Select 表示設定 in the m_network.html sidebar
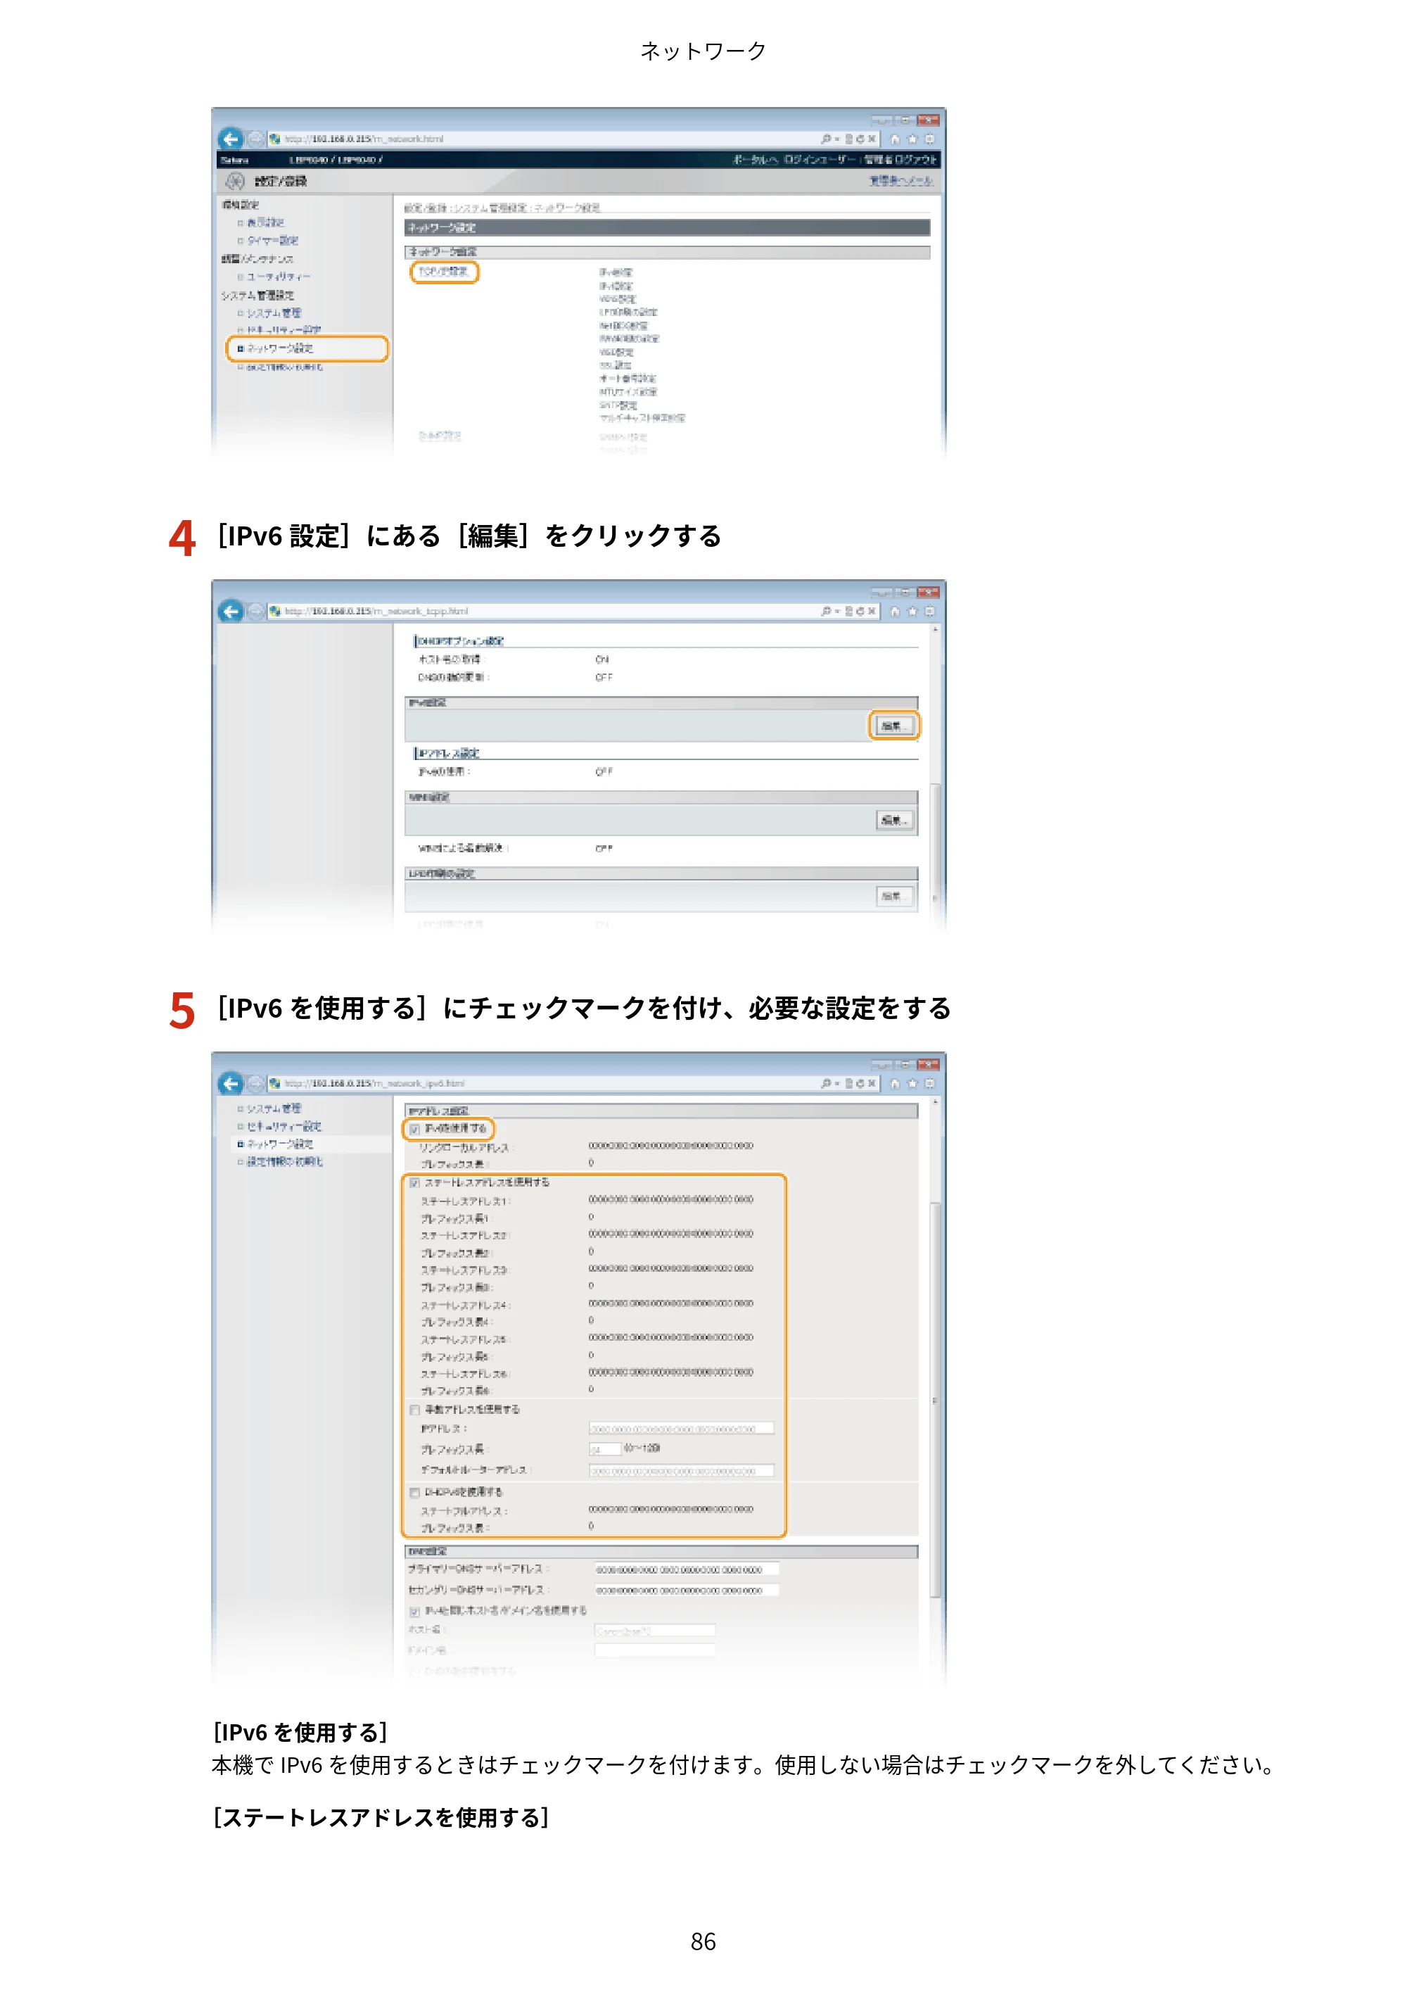1407x1991 pixels. tap(265, 223)
